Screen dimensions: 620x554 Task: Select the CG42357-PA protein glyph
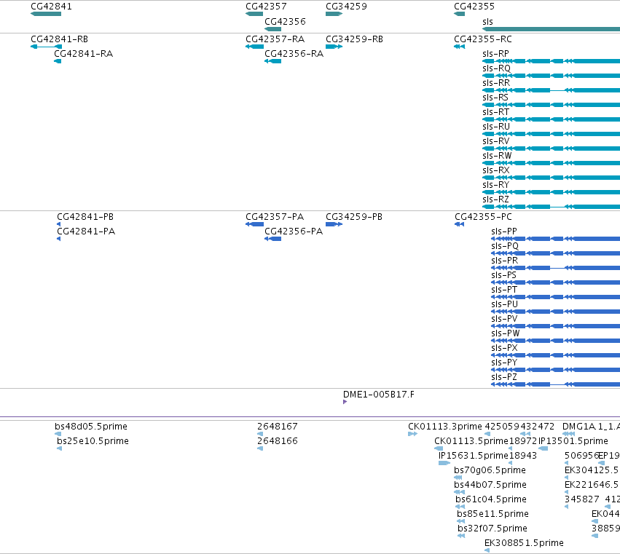254,224
